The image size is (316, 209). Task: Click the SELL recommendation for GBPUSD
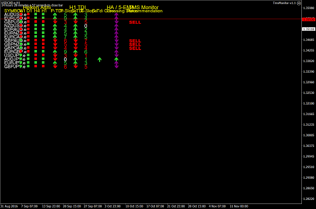pos(135,22)
